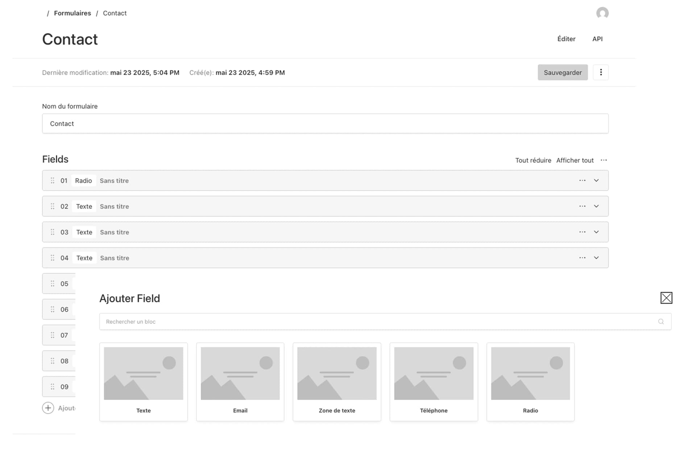696x452 pixels.
Task: Click the Sauvegarder button
Action: coord(563,72)
